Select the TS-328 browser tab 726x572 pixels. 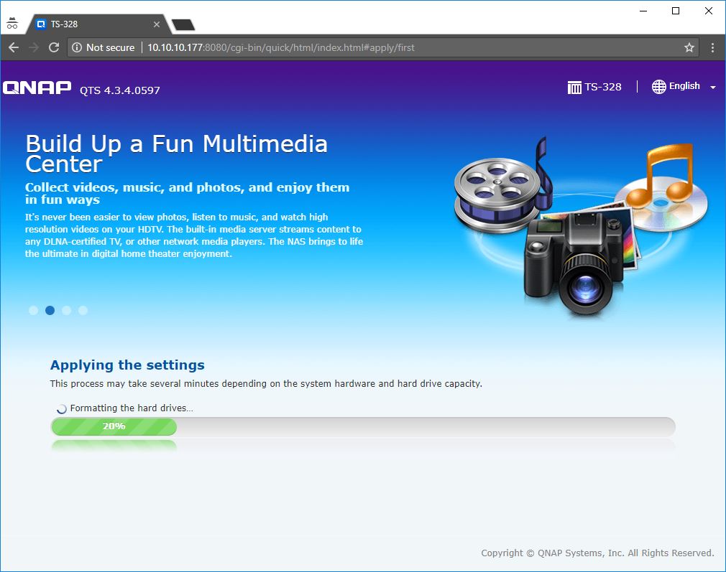tap(98, 24)
